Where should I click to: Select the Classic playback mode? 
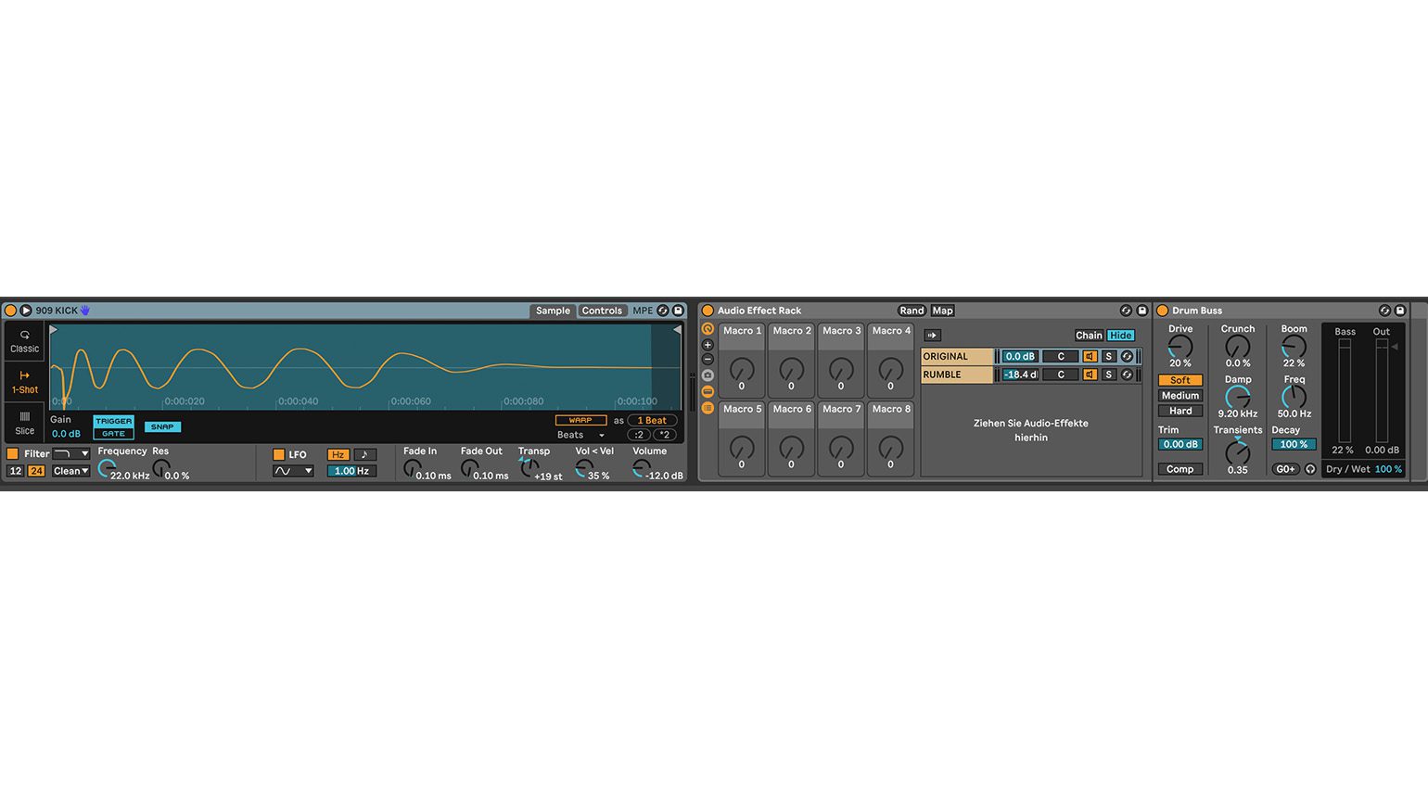coord(25,342)
